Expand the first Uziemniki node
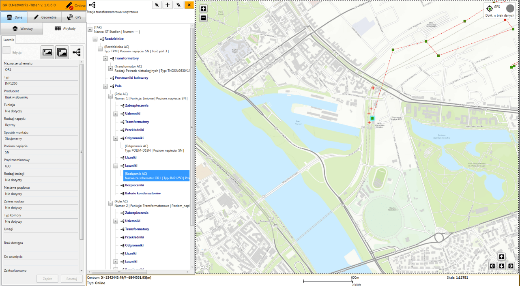The height and width of the screenshot is (286, 520). [116, 114]
